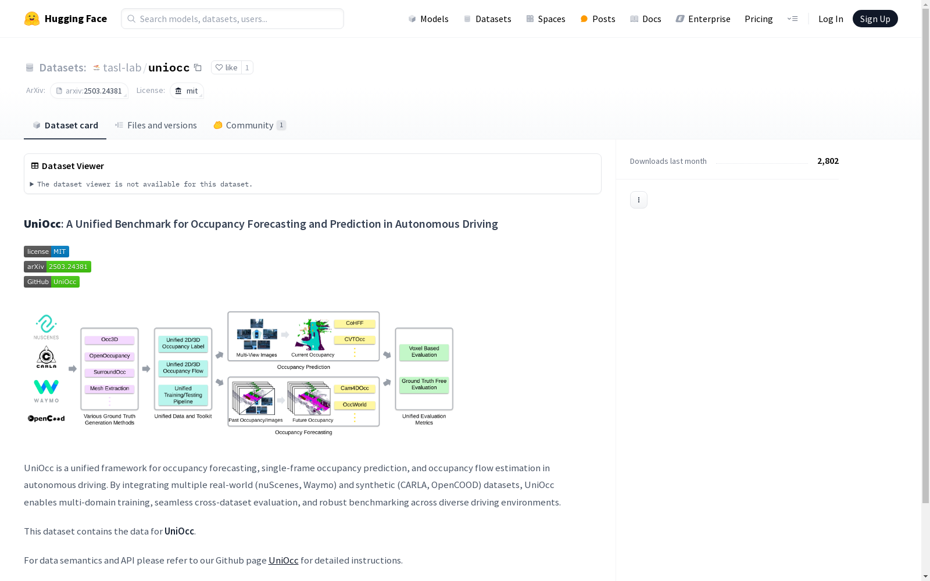Open the Pricing page
Viewport: 930px width, 581px height.
coord(759,19)
